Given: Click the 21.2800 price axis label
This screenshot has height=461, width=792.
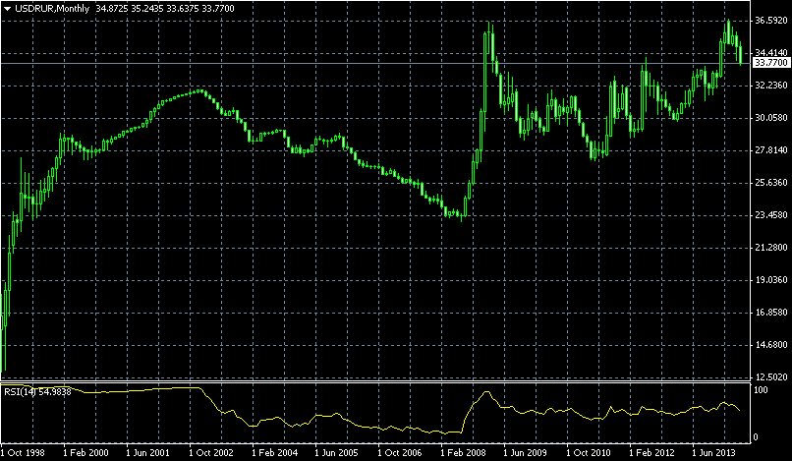Looking at the screenshot, I should point(770,248).
